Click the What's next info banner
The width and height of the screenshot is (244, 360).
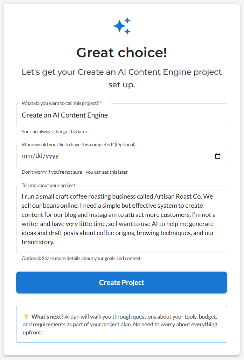[x=122, y=324]
